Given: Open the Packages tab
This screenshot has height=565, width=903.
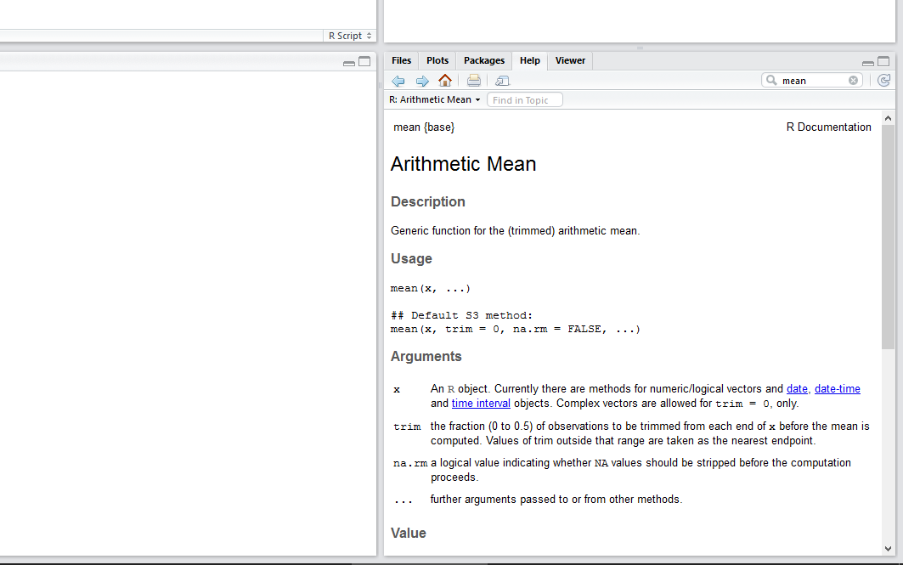Looking at the screenshot, I should tap(484, 61).
